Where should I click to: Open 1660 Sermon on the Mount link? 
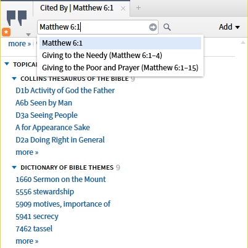[x=60, y=180]
